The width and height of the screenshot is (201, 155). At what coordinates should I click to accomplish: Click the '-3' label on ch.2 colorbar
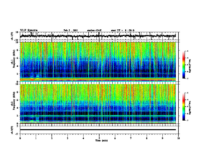click(x=187, y=93)
